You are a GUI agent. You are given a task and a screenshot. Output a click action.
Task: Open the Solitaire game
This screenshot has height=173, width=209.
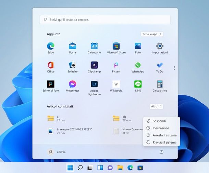(72, 67)
